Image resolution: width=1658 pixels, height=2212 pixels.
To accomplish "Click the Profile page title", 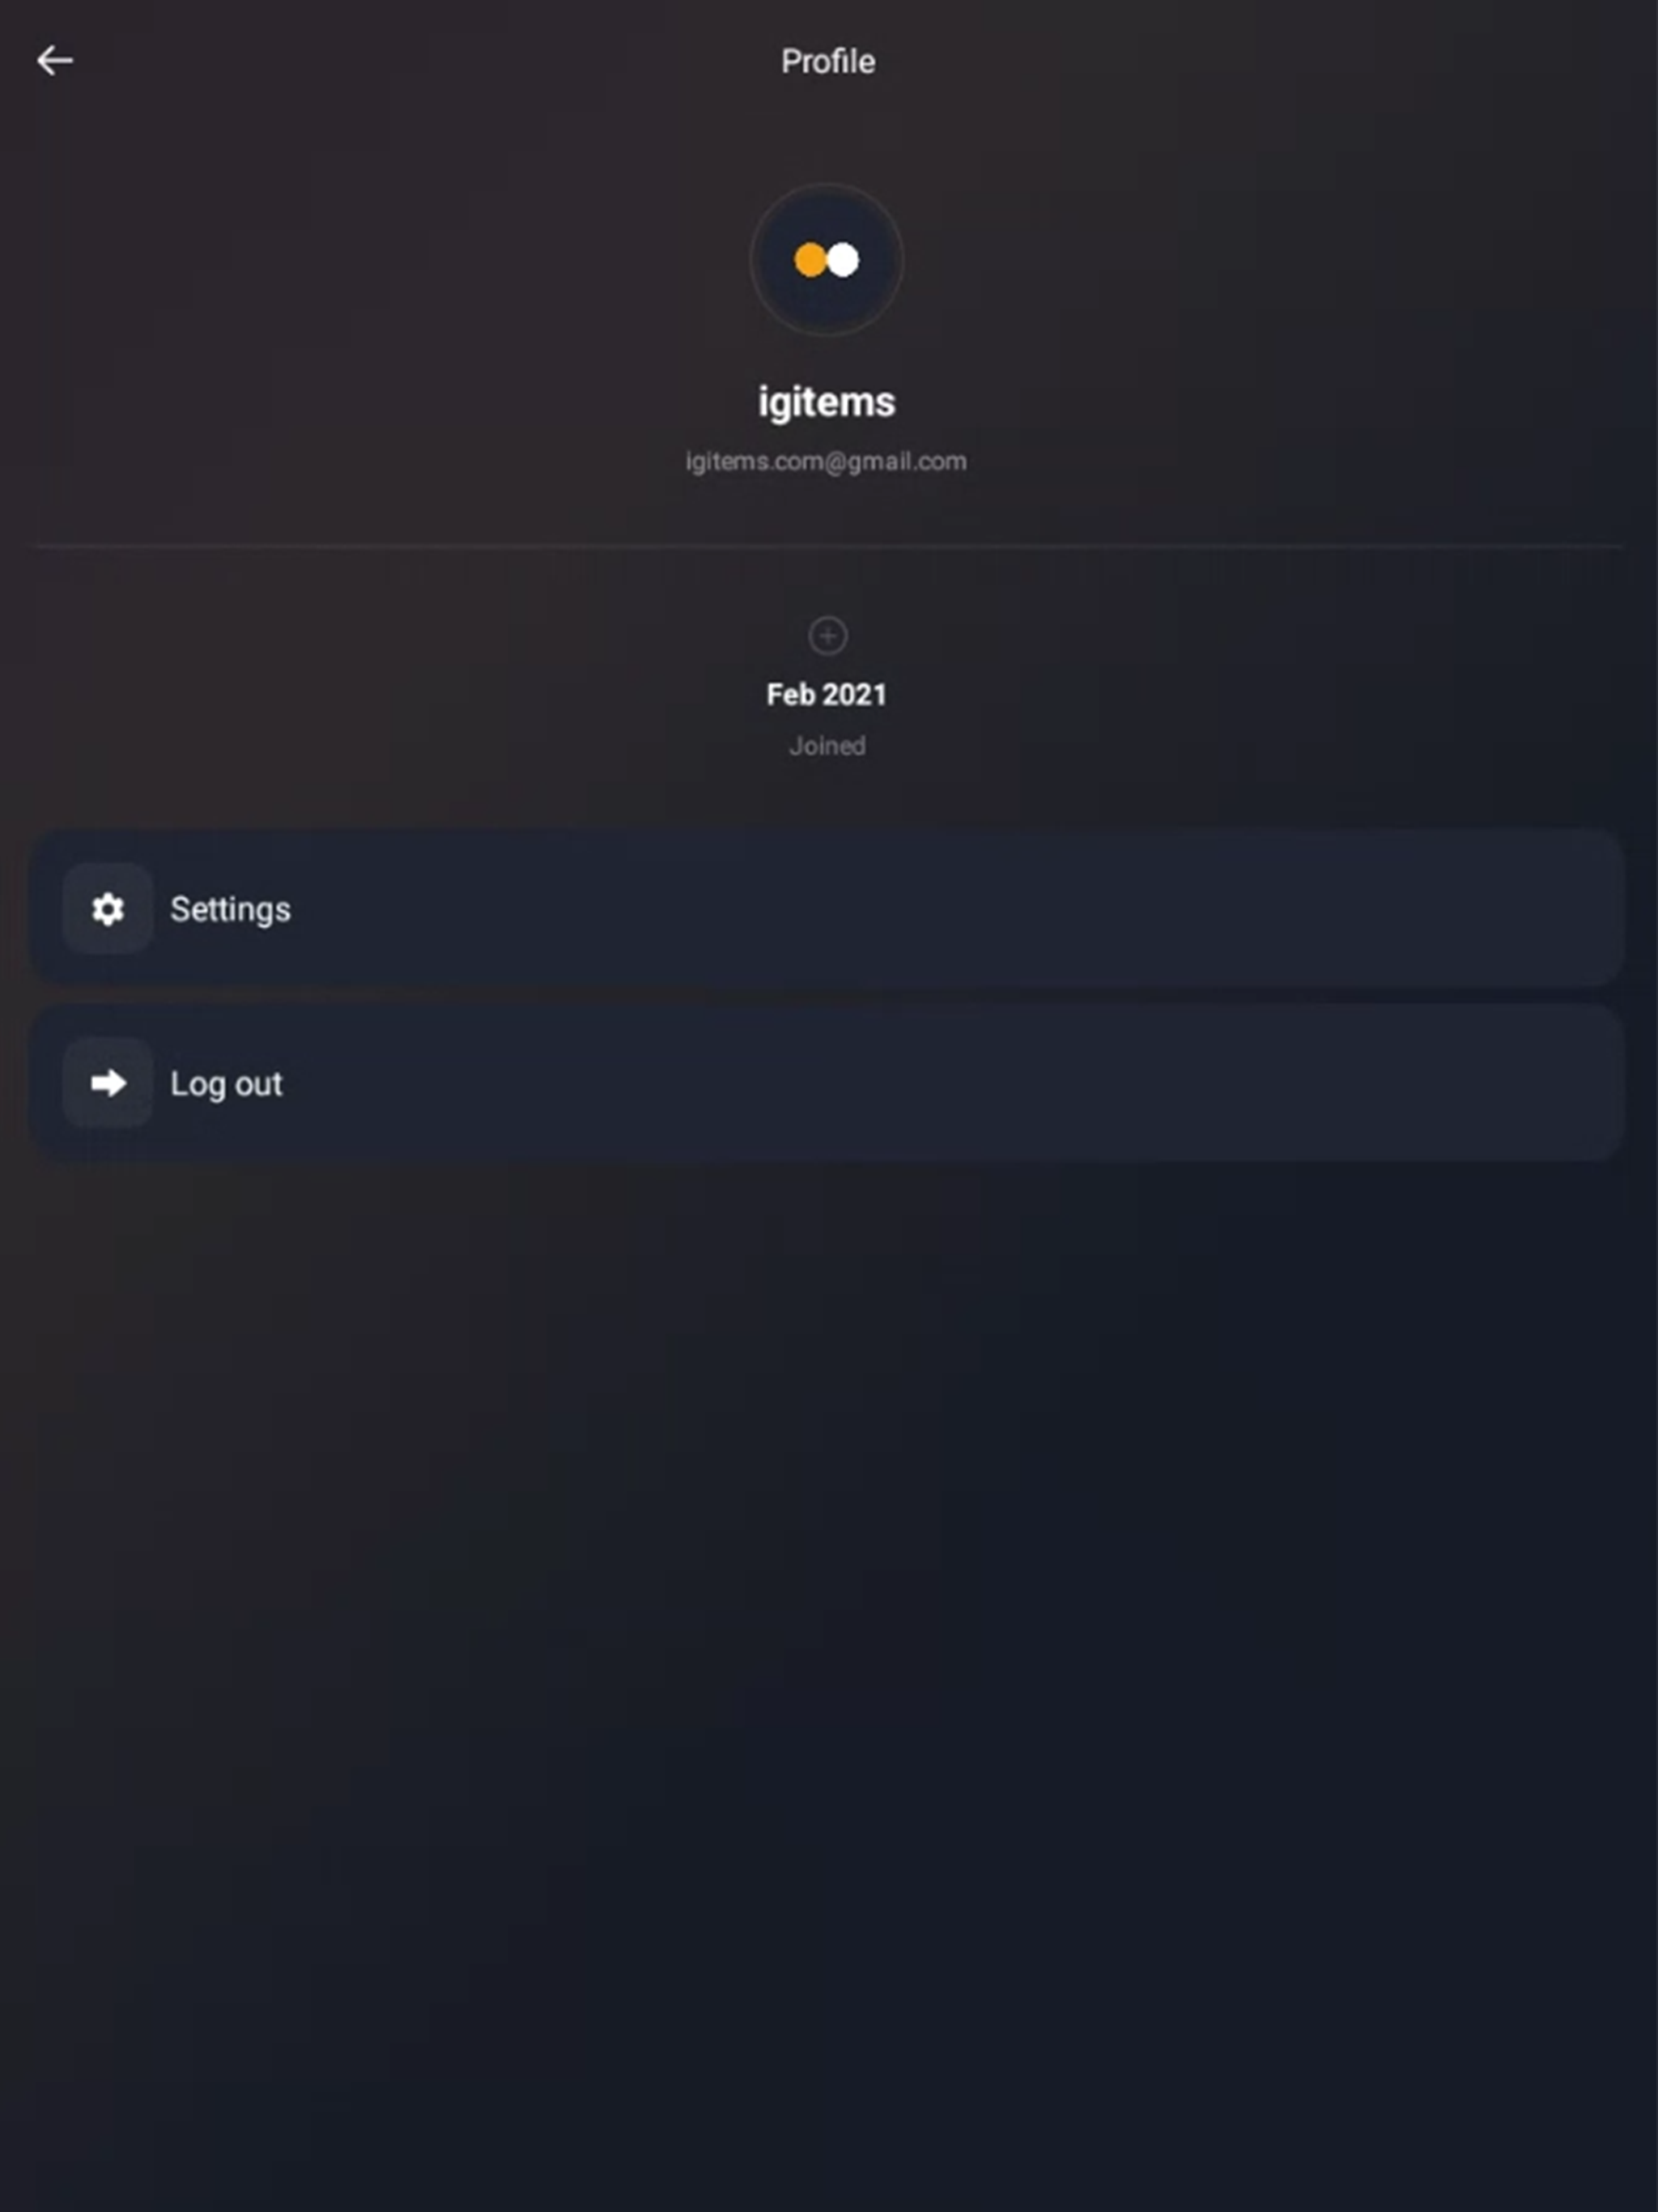I will [828, 62].
